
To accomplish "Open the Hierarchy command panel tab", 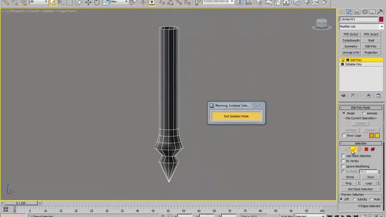I will tap(356, 12).
